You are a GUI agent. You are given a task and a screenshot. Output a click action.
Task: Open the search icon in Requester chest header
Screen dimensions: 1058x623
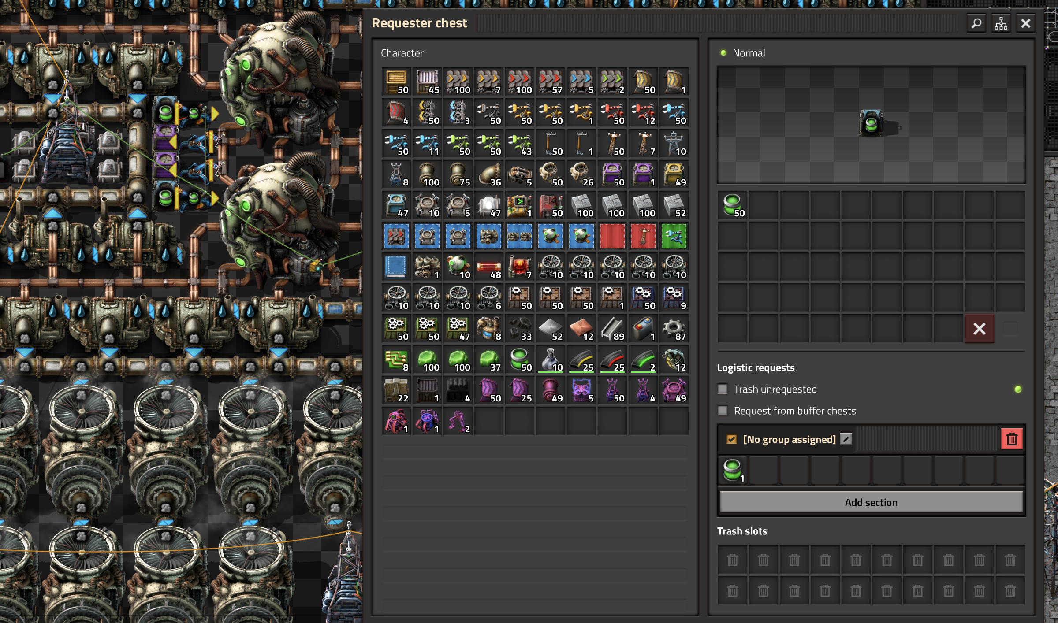coord(976,23)
